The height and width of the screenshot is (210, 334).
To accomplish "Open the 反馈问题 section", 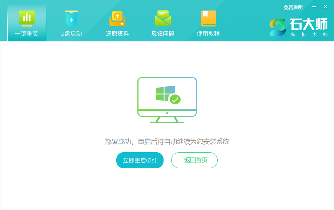I will (x=162, y=23).
